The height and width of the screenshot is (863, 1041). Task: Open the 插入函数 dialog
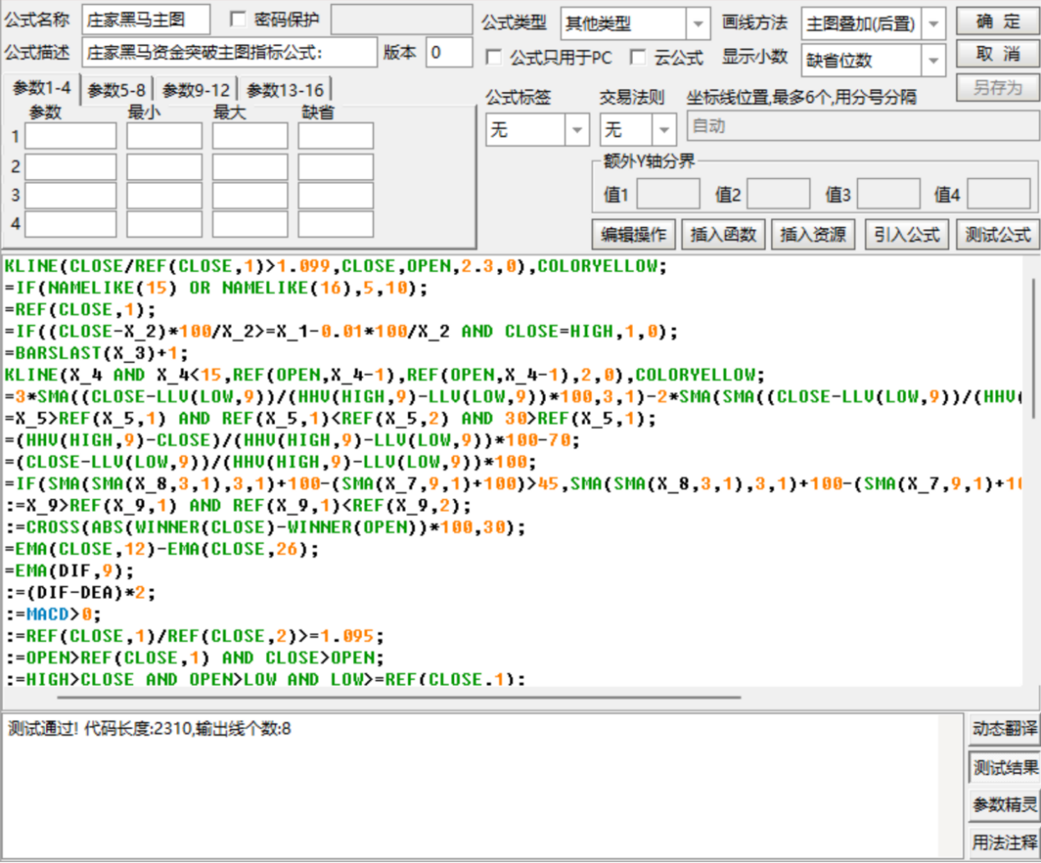tap(723, 235)
